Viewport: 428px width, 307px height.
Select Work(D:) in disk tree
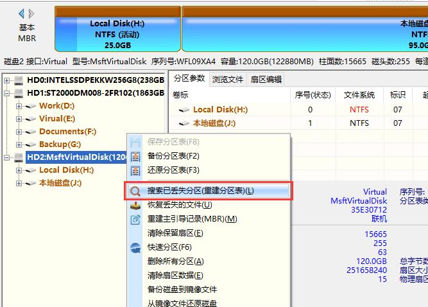point(56,106)
